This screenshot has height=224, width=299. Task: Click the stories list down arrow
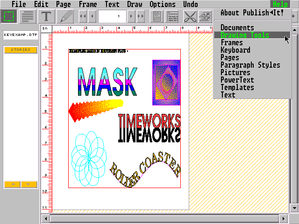(29, 184)
